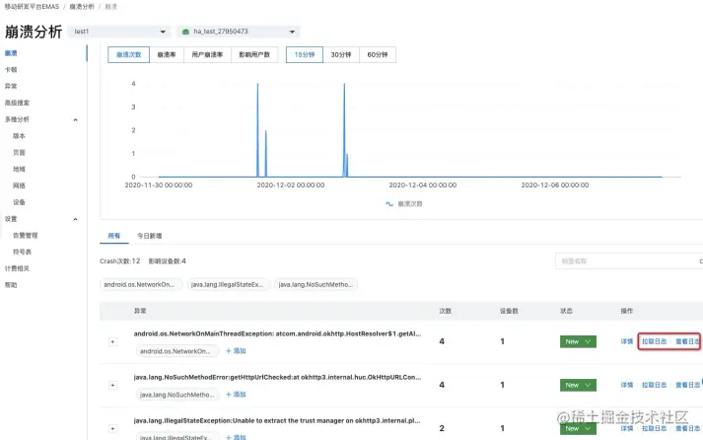Collapse the 多维分析 sidebar group
703x440 pixels.
tap(75, 119)
